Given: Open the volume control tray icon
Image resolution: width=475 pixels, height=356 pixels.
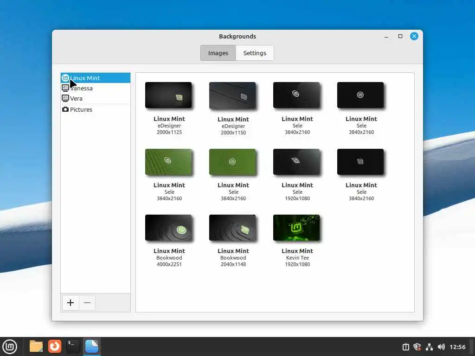Looking at the screenshot, I should [441, 347].
